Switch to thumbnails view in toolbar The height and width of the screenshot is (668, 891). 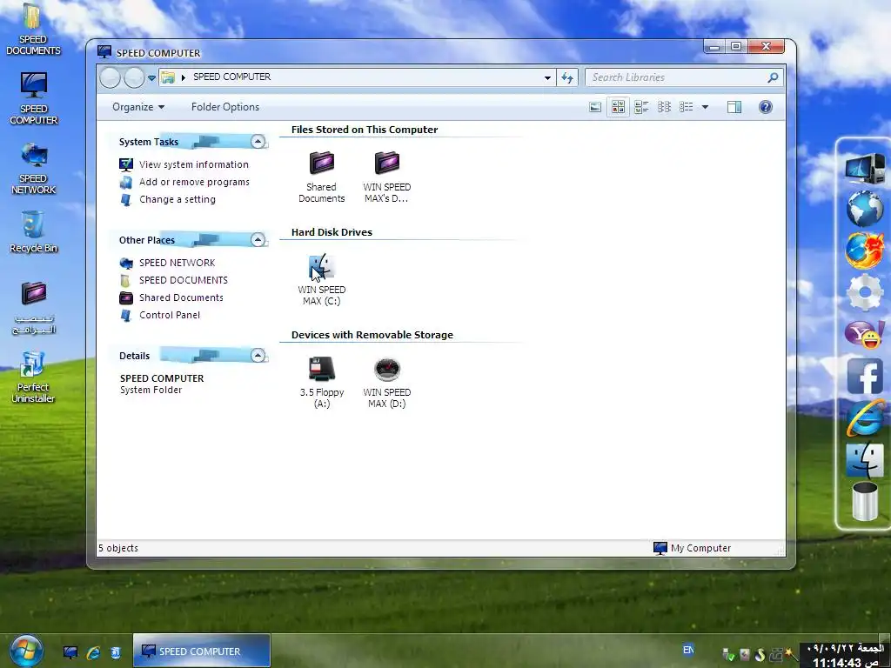(x=619, y=107)
